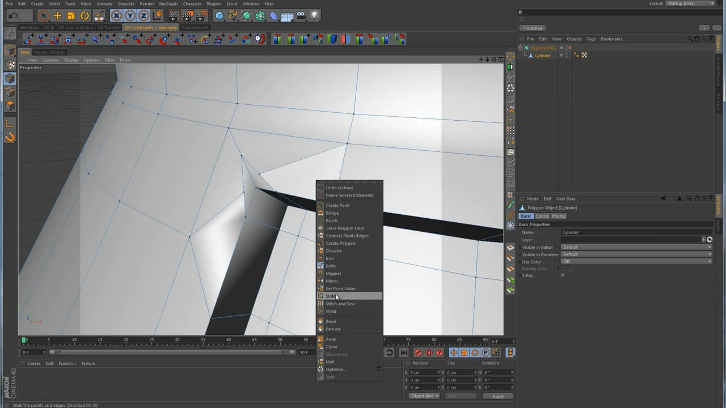
Task: Click the record active objects button
Action: [418, 352]
